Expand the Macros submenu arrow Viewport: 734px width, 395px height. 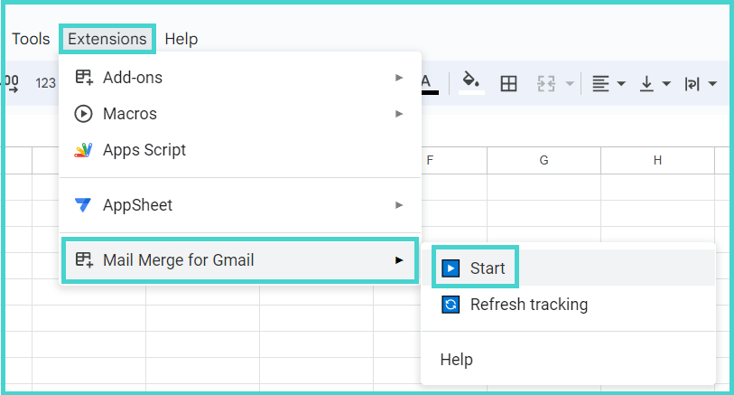[399, 114]
